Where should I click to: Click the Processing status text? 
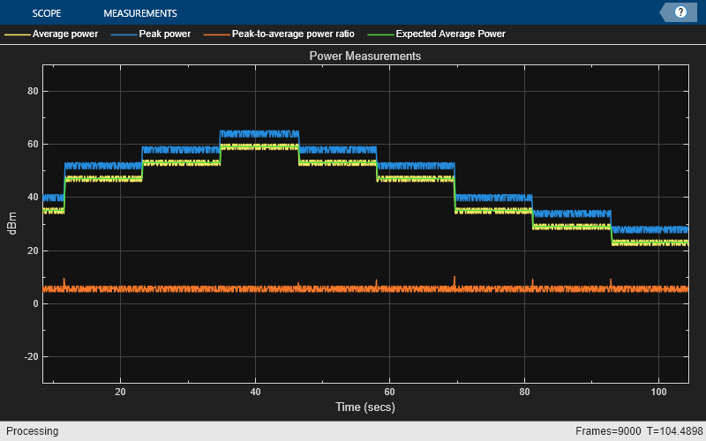tap(33, 431)
